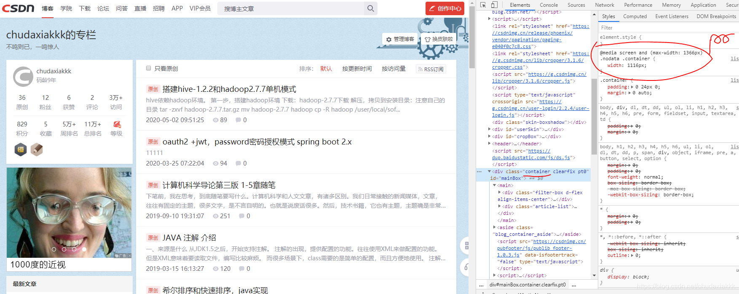Select 学院 in the CSDN nav bar

66,8
